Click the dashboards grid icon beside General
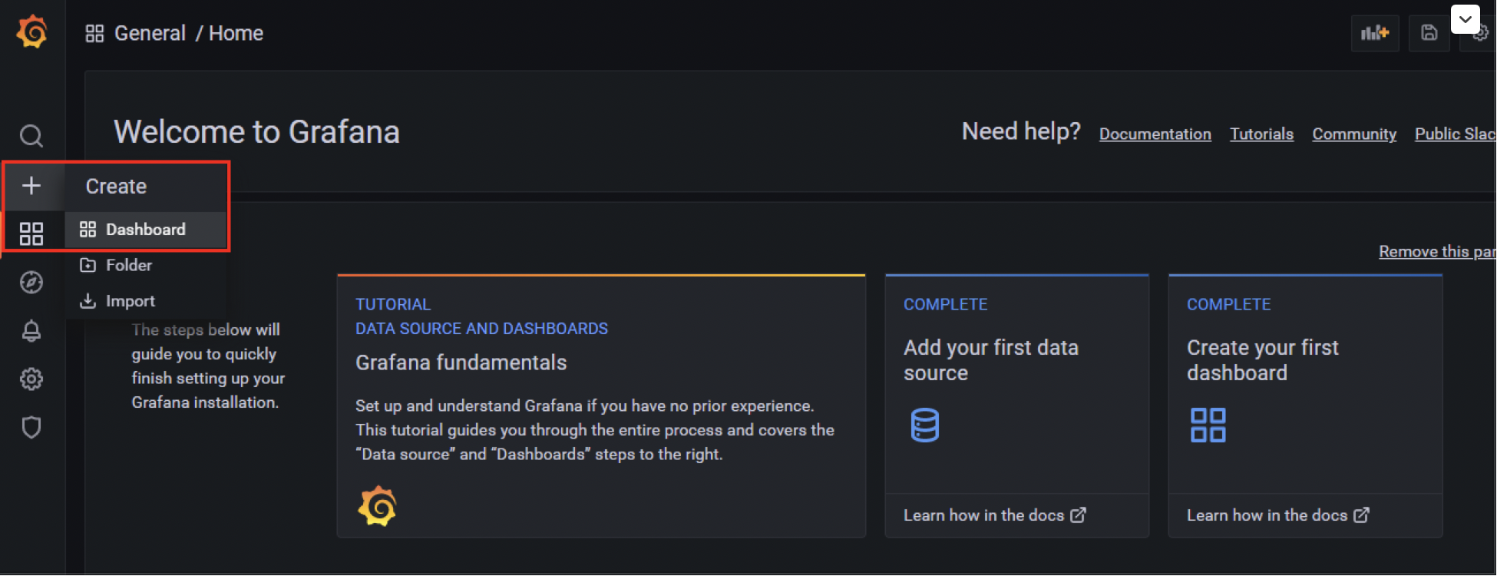The height and width of the screenshot is (576, 1497). [x=94, y=33]
